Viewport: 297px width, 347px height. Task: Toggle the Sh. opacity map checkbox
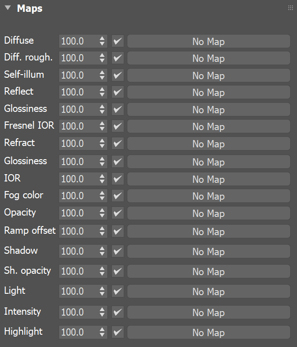point(117,272)
